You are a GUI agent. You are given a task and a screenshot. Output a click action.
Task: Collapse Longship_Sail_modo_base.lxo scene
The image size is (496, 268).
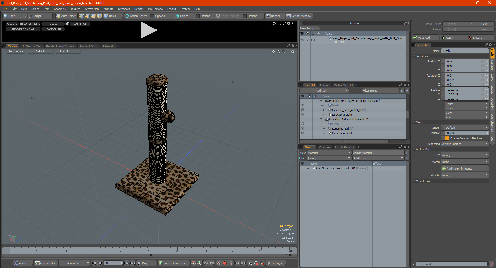(321, 119)
